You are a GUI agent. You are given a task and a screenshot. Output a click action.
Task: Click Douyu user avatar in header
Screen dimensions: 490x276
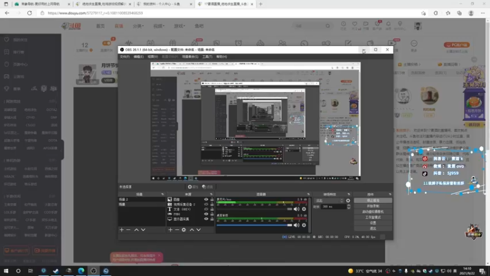418,26
